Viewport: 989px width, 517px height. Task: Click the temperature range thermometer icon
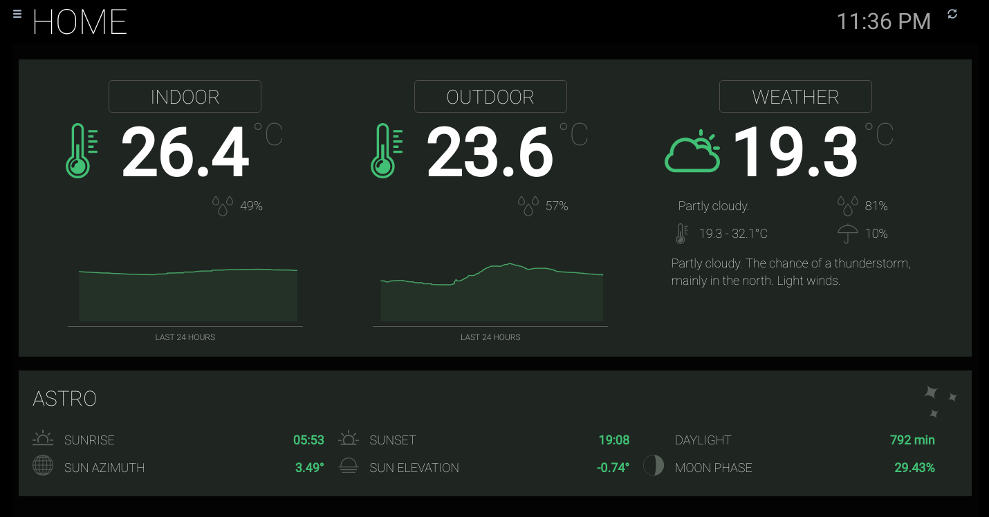tap(681, 234)
